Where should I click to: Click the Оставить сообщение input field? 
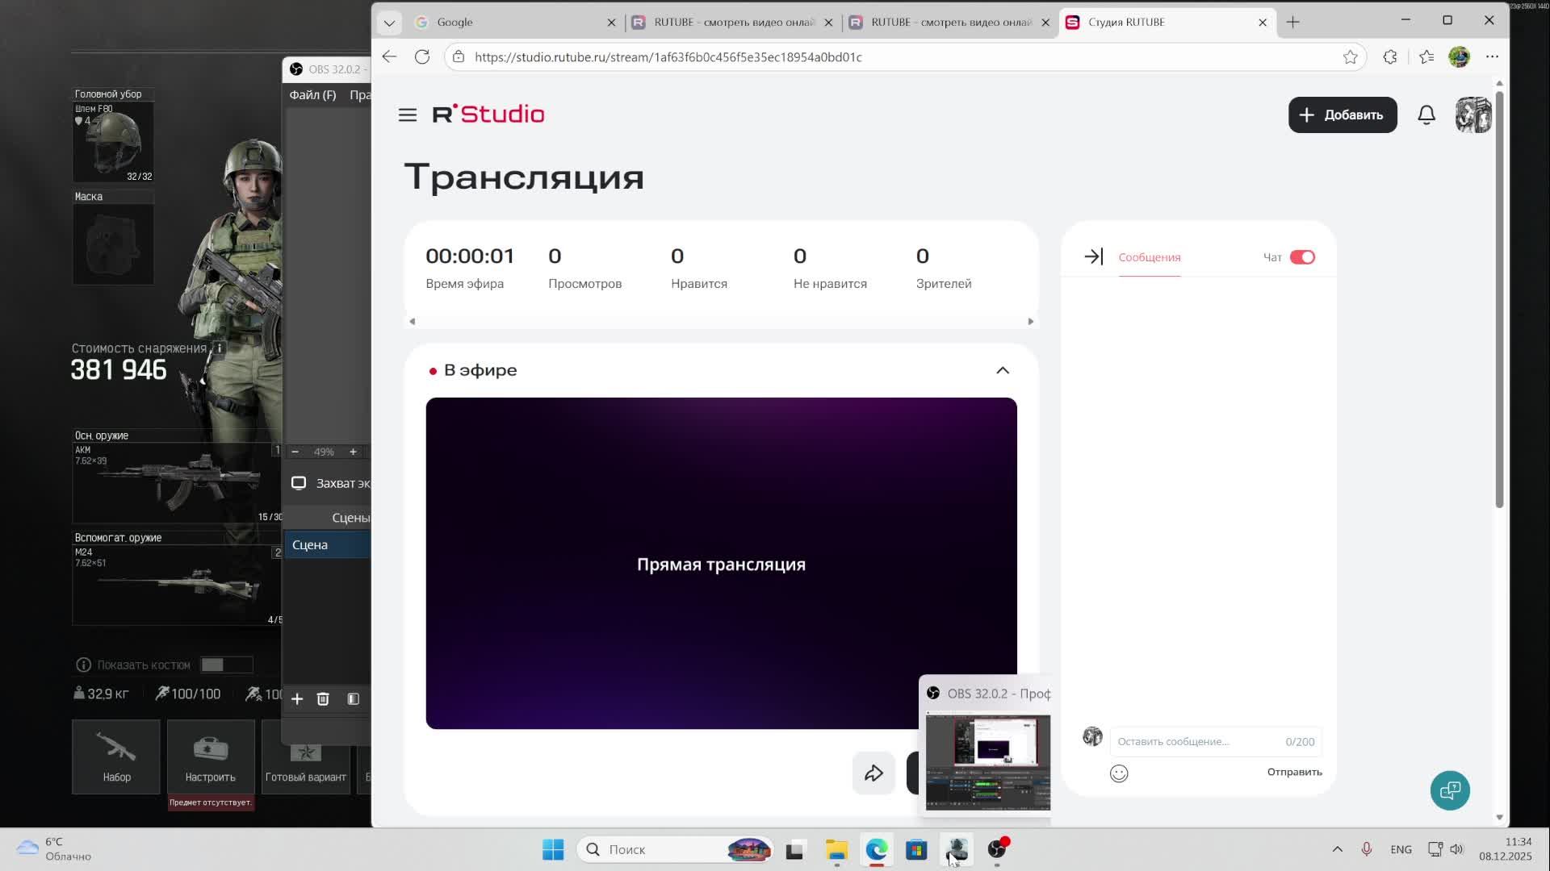coord(1195,741)
